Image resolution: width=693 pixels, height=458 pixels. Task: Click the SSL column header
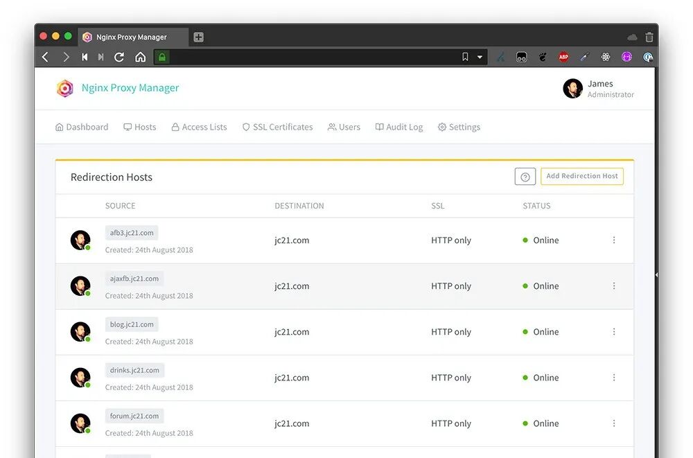click(438, 206)
